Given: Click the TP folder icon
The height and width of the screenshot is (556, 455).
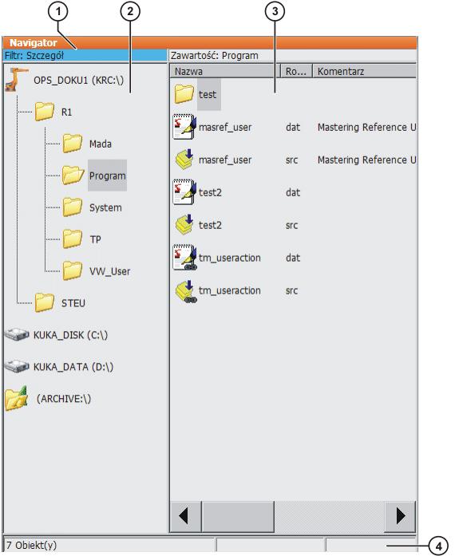Looking at the screenshot, I should pos(73,239).
